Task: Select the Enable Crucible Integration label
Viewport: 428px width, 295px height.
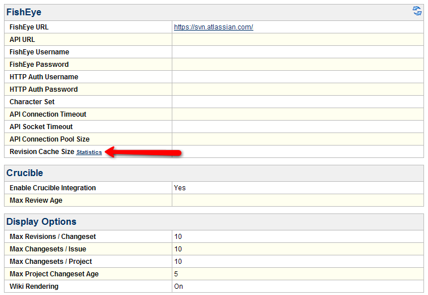Action: [53, 188]
